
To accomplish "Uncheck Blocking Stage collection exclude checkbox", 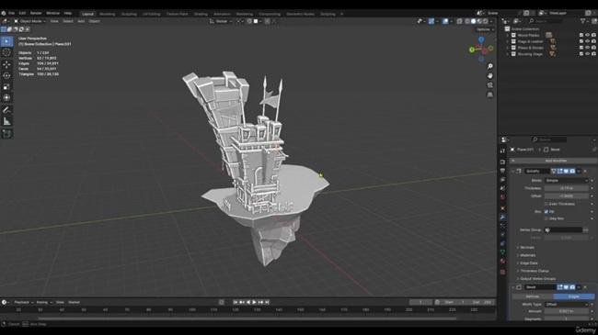I will coord(581,54).
